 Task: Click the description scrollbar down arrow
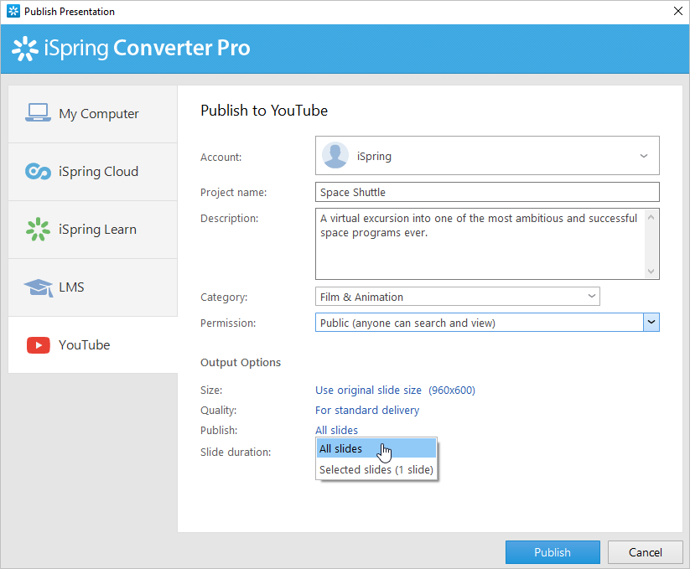(x=651, y=272)
